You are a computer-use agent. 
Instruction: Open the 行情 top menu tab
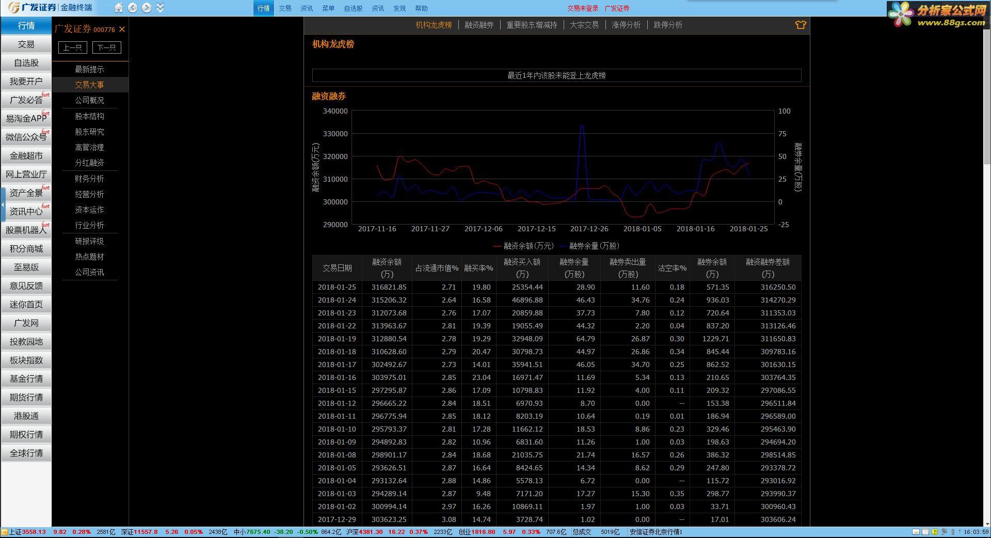(264, 8)
